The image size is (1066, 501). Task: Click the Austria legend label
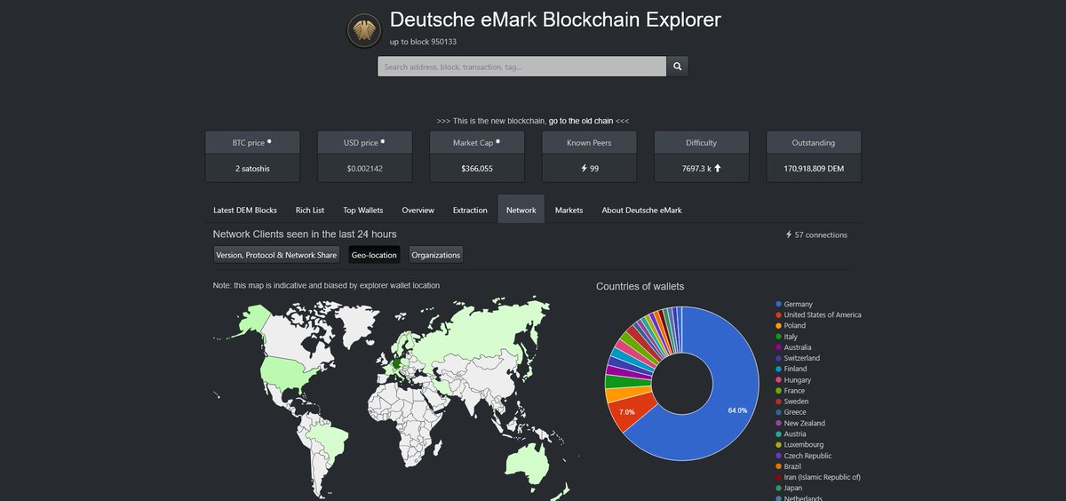796,433
